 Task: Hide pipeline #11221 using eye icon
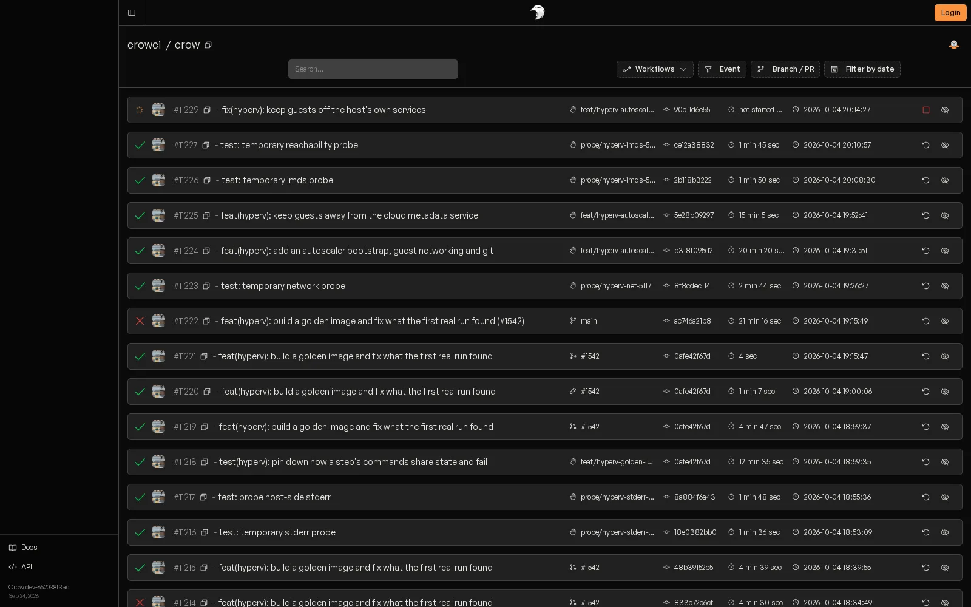[x=945, y=356]
